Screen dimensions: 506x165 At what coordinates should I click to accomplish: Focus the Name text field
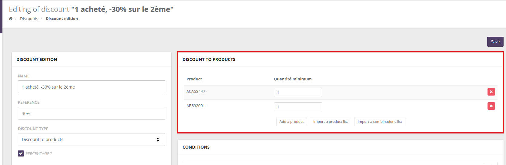coord(91,87)
